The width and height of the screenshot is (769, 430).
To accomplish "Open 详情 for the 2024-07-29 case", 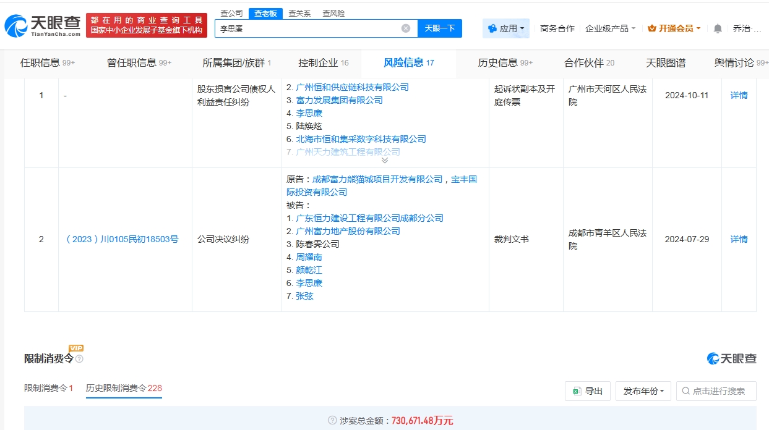I will (739, 239).
